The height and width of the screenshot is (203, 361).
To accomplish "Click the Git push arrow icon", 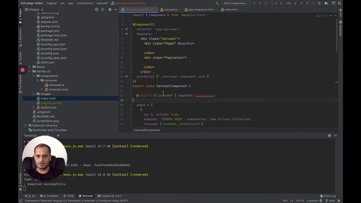I will pos(307,3).
